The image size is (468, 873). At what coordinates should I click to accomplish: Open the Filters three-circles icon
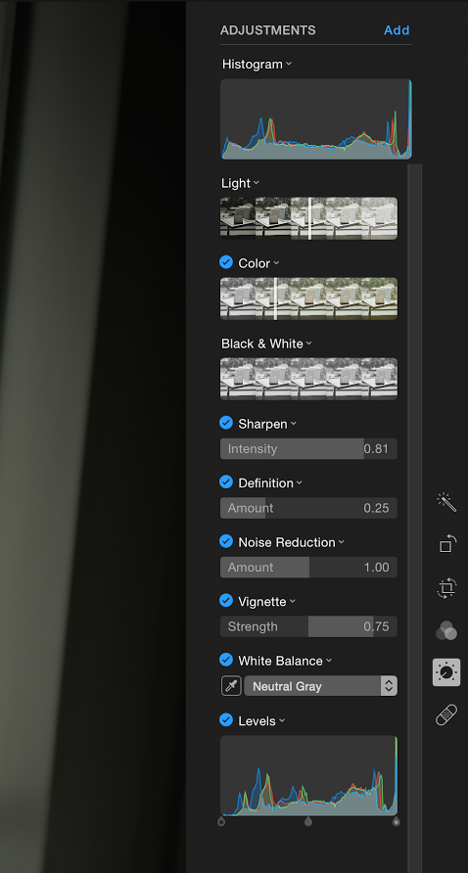(x=446, y=630)
